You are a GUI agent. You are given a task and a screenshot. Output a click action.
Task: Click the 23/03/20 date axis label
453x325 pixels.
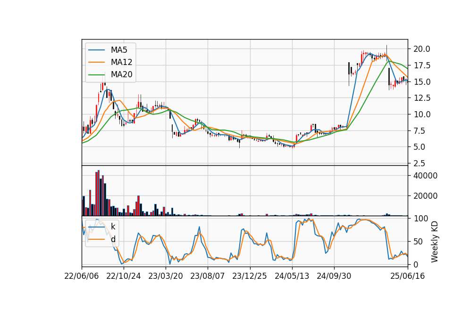(x=166, y=276)
